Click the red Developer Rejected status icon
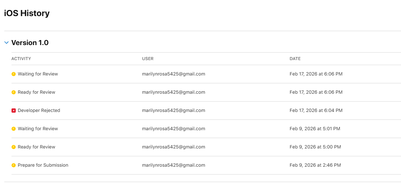Viewport: 401px width, 191px height. (x=14, y=111)
